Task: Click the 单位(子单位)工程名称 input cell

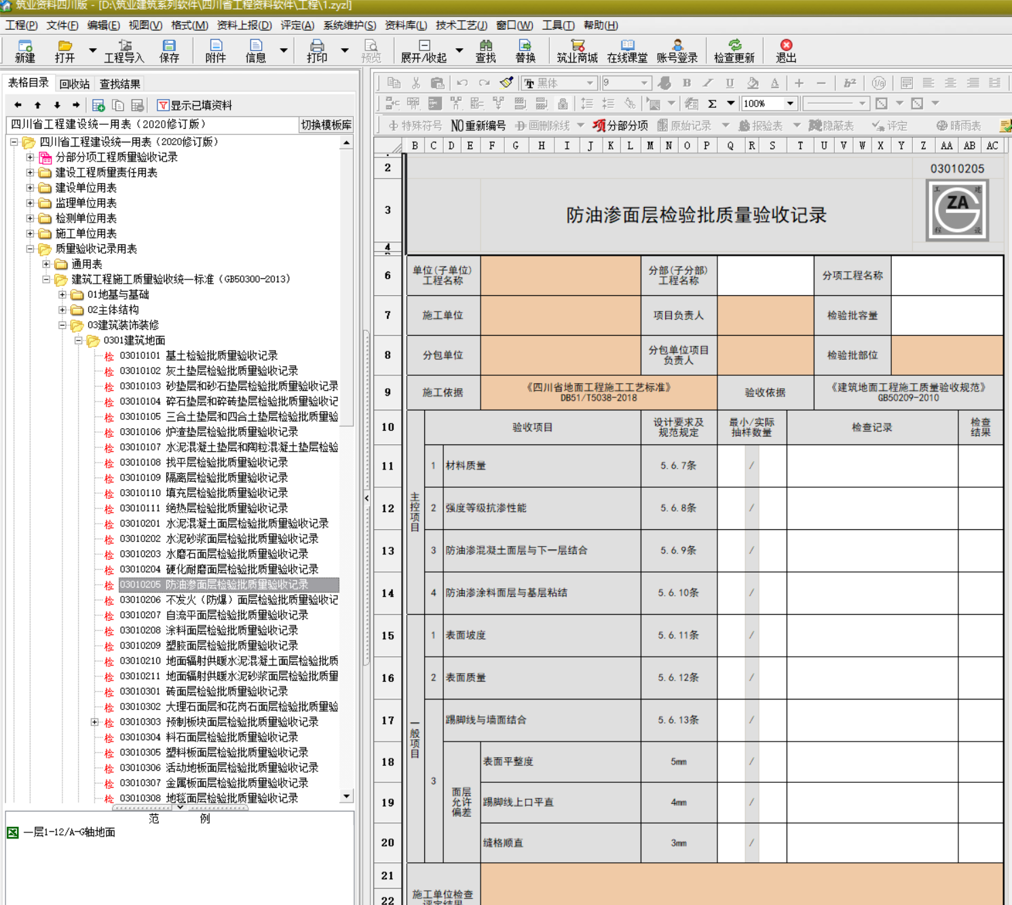Action: coord(561,275)
